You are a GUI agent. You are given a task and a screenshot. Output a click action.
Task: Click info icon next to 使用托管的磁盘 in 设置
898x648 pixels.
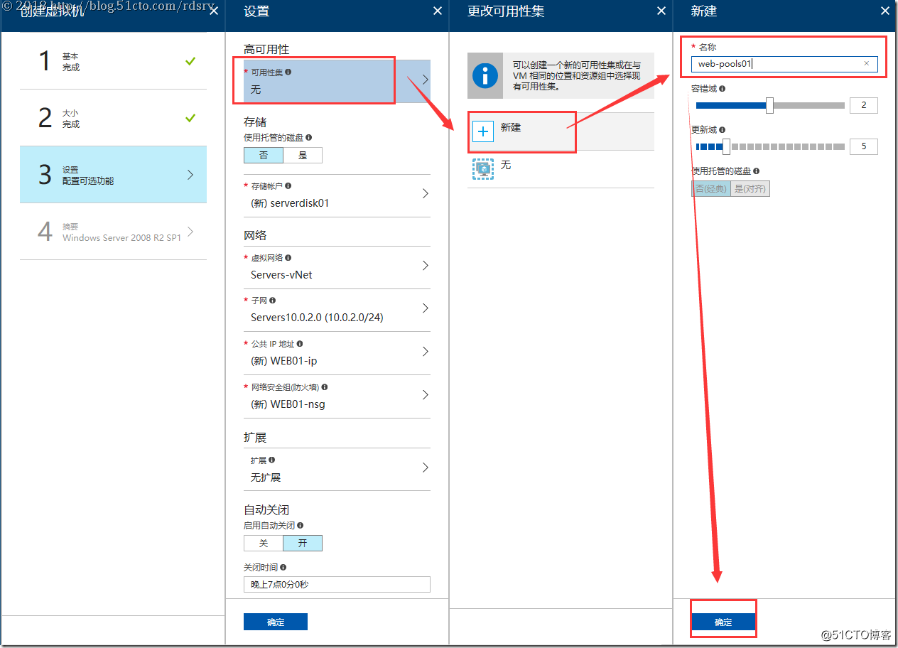[x=308, y=138]
